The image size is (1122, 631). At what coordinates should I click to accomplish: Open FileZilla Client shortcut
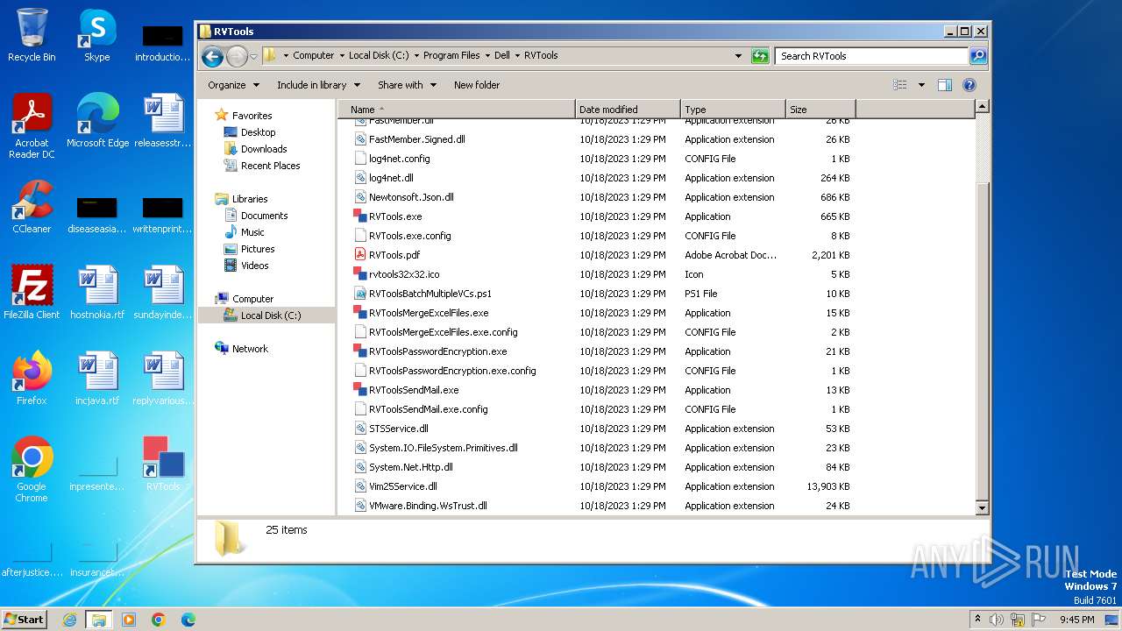click(32, 293)
